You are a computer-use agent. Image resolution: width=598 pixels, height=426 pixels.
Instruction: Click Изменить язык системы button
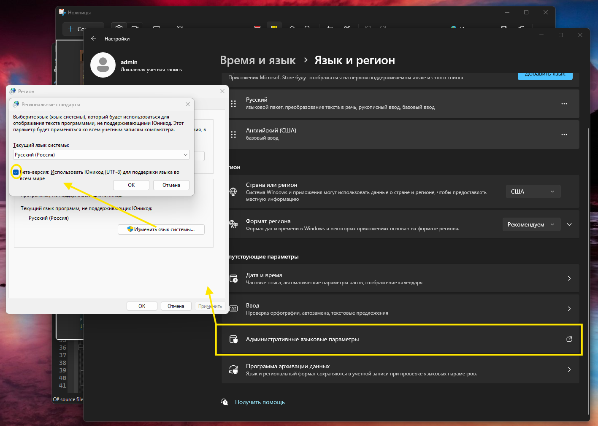point(161,229)
